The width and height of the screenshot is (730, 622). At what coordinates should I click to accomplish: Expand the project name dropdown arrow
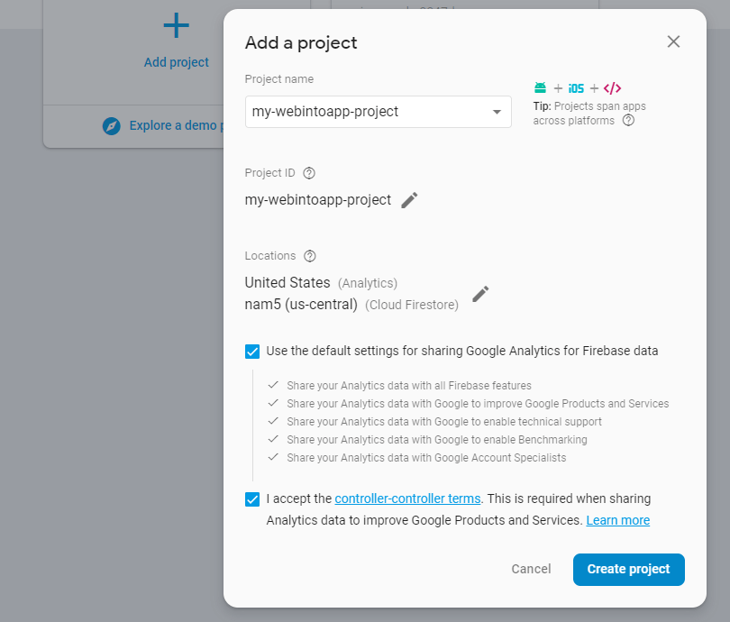pos(497,112)
